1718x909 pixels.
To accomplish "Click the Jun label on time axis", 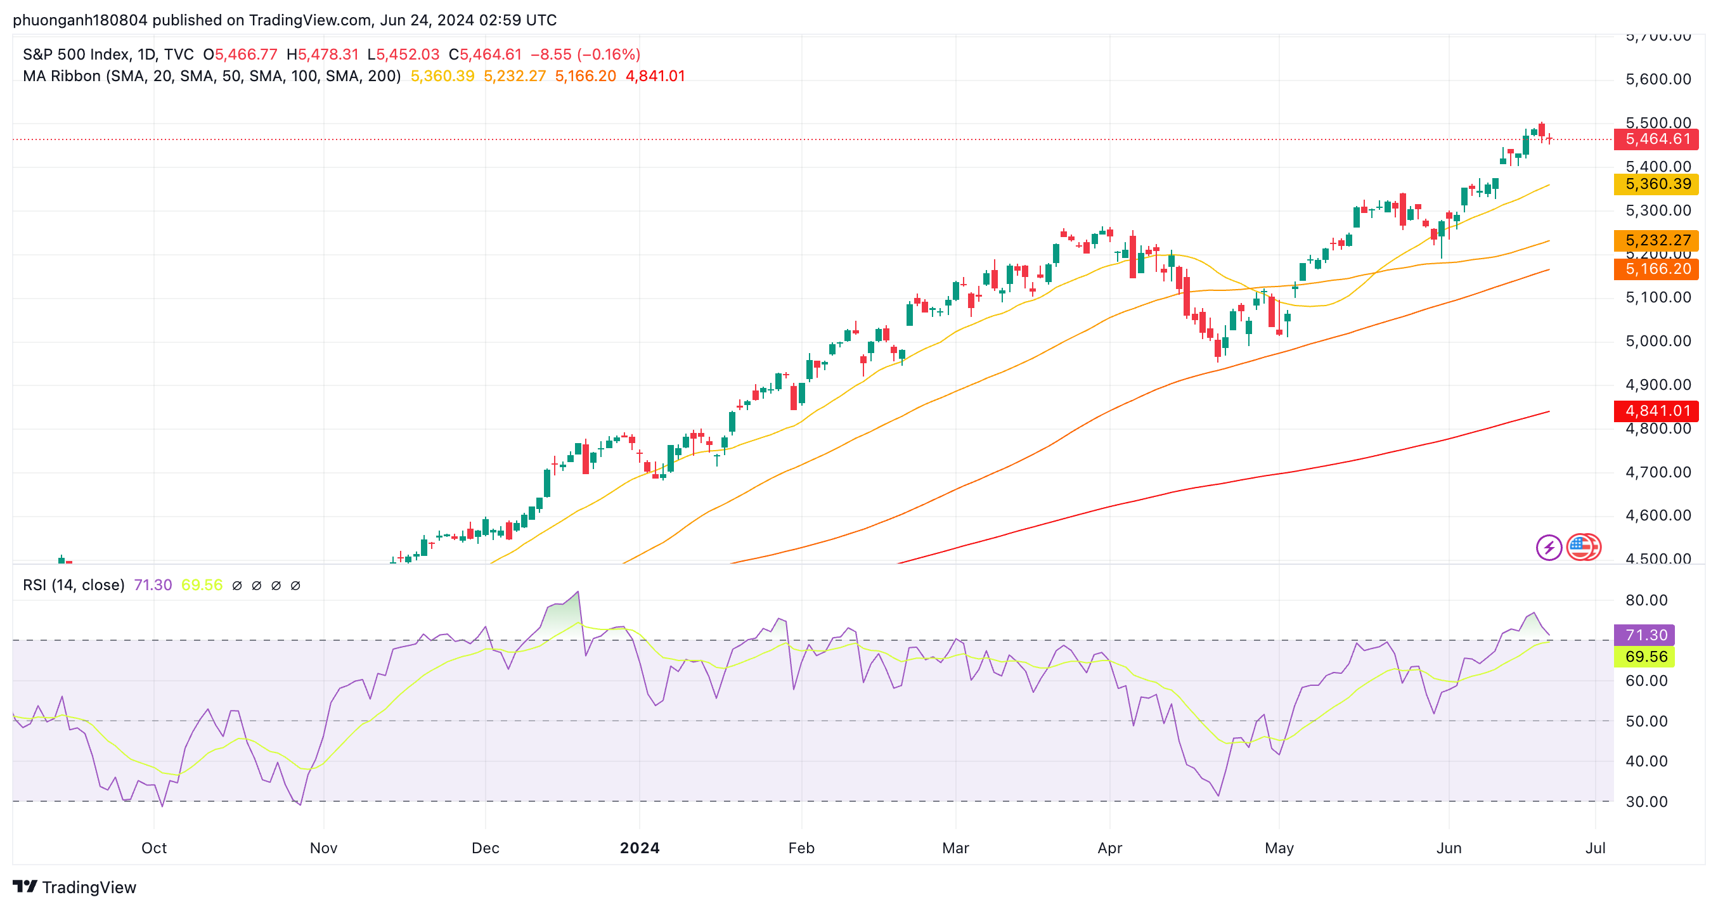I will [x=1449, y=848].
